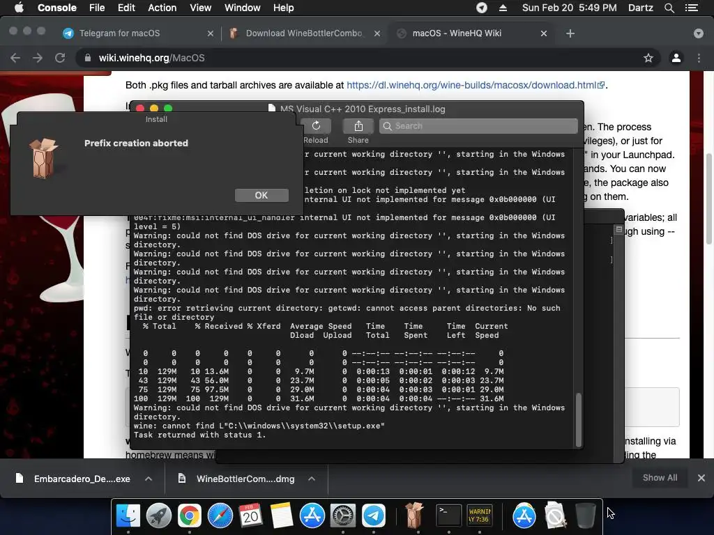Open Safari from the Dock
The image size is (714, 535).
[220, 515]
